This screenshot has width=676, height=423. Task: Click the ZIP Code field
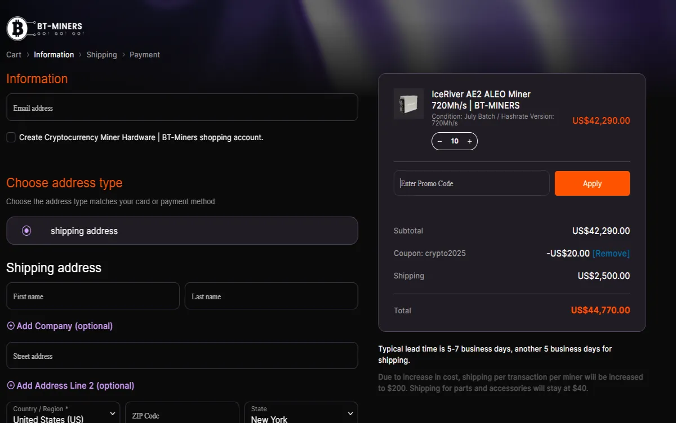tap(182, 415)
